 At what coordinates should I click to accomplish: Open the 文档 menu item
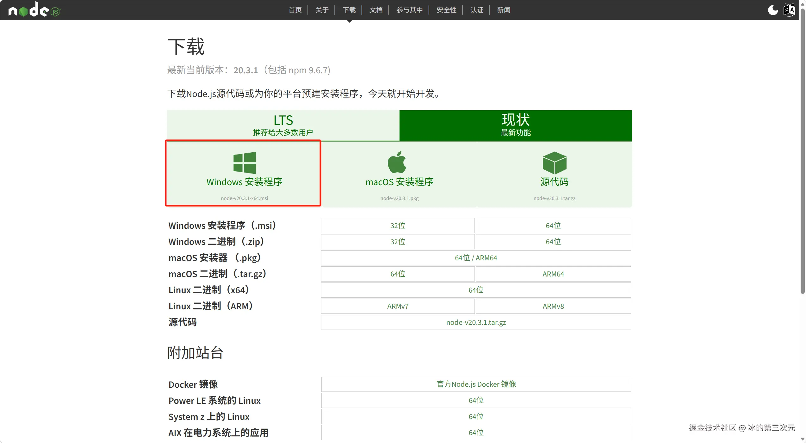[376, 10]
